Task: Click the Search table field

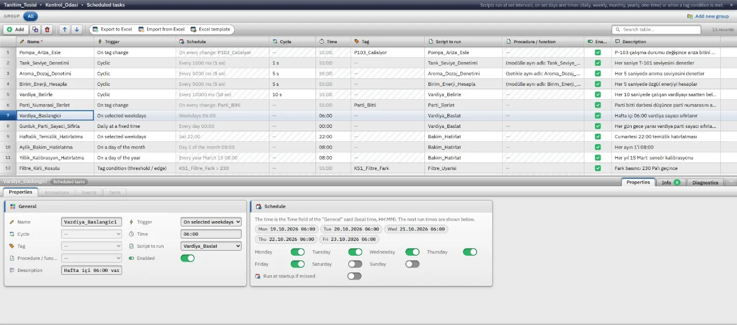Action: (656, 29)
